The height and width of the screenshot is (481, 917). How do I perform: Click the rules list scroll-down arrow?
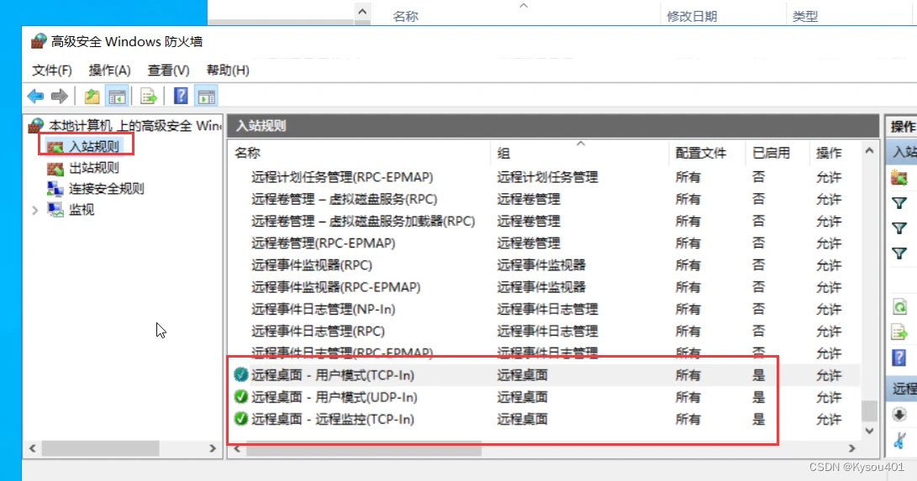[x=869, y=431]
